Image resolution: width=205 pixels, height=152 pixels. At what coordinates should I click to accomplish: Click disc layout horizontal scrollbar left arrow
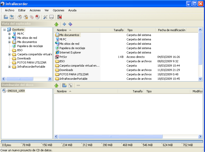point(56,137)
